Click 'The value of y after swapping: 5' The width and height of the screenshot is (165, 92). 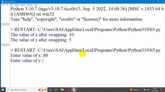[x=41, y=40]
